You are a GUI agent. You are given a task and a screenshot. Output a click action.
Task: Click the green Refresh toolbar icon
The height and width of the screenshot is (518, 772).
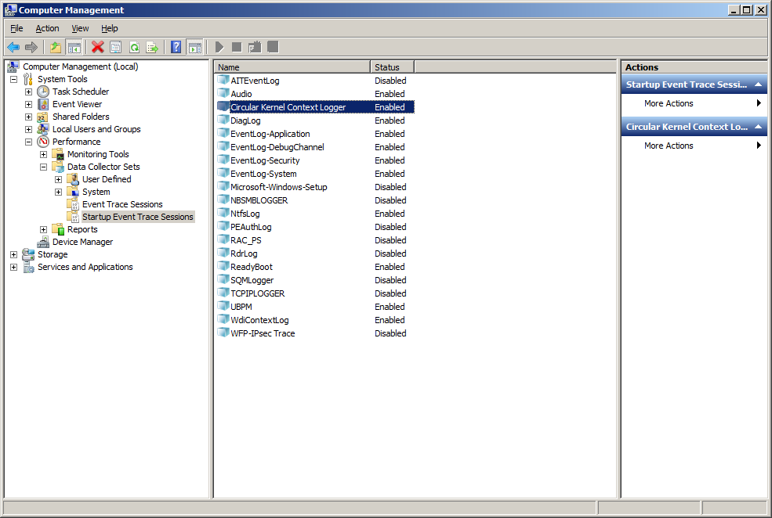pos(134,47)
